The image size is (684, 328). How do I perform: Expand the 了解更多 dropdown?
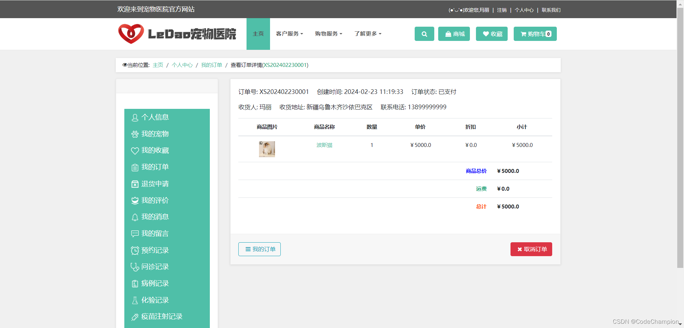click(368, 34)
